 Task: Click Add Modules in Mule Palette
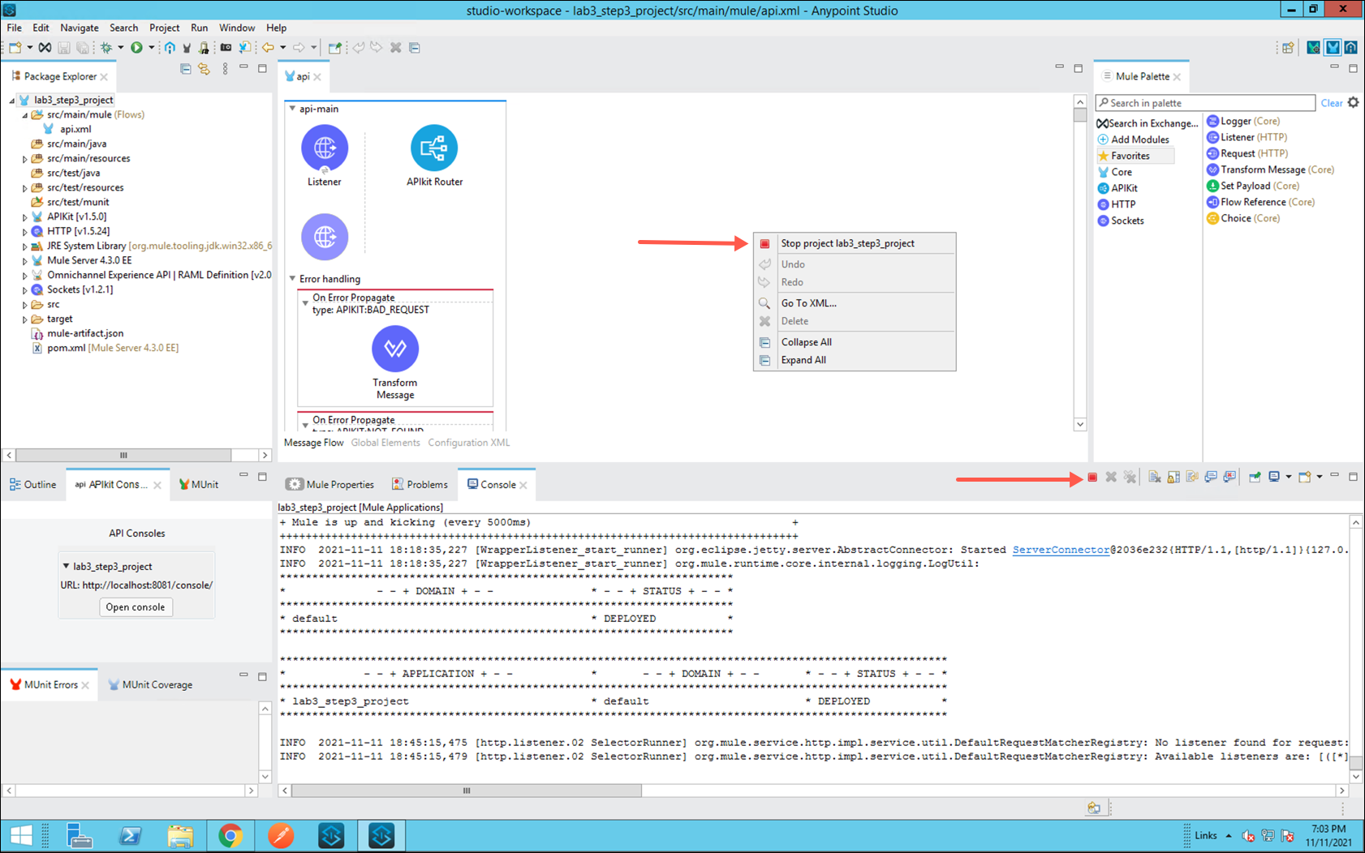1133,139
